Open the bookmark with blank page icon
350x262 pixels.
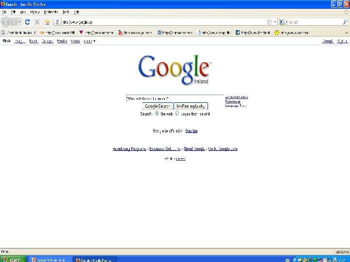(x=214, y=33)
